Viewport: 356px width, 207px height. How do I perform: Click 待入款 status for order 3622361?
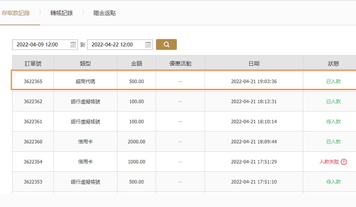(x=333, y=122)
